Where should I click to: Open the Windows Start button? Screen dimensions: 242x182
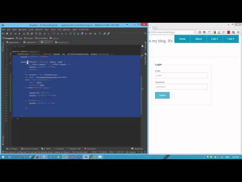(x=3, y=157)
